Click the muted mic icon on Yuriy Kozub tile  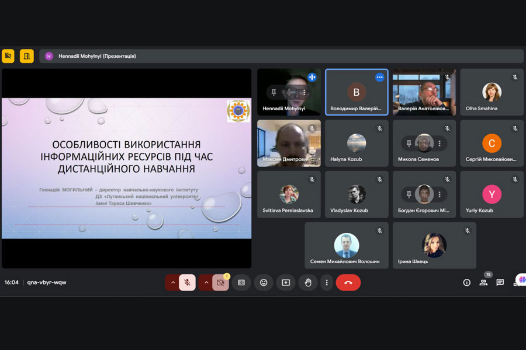coord(515,179)
